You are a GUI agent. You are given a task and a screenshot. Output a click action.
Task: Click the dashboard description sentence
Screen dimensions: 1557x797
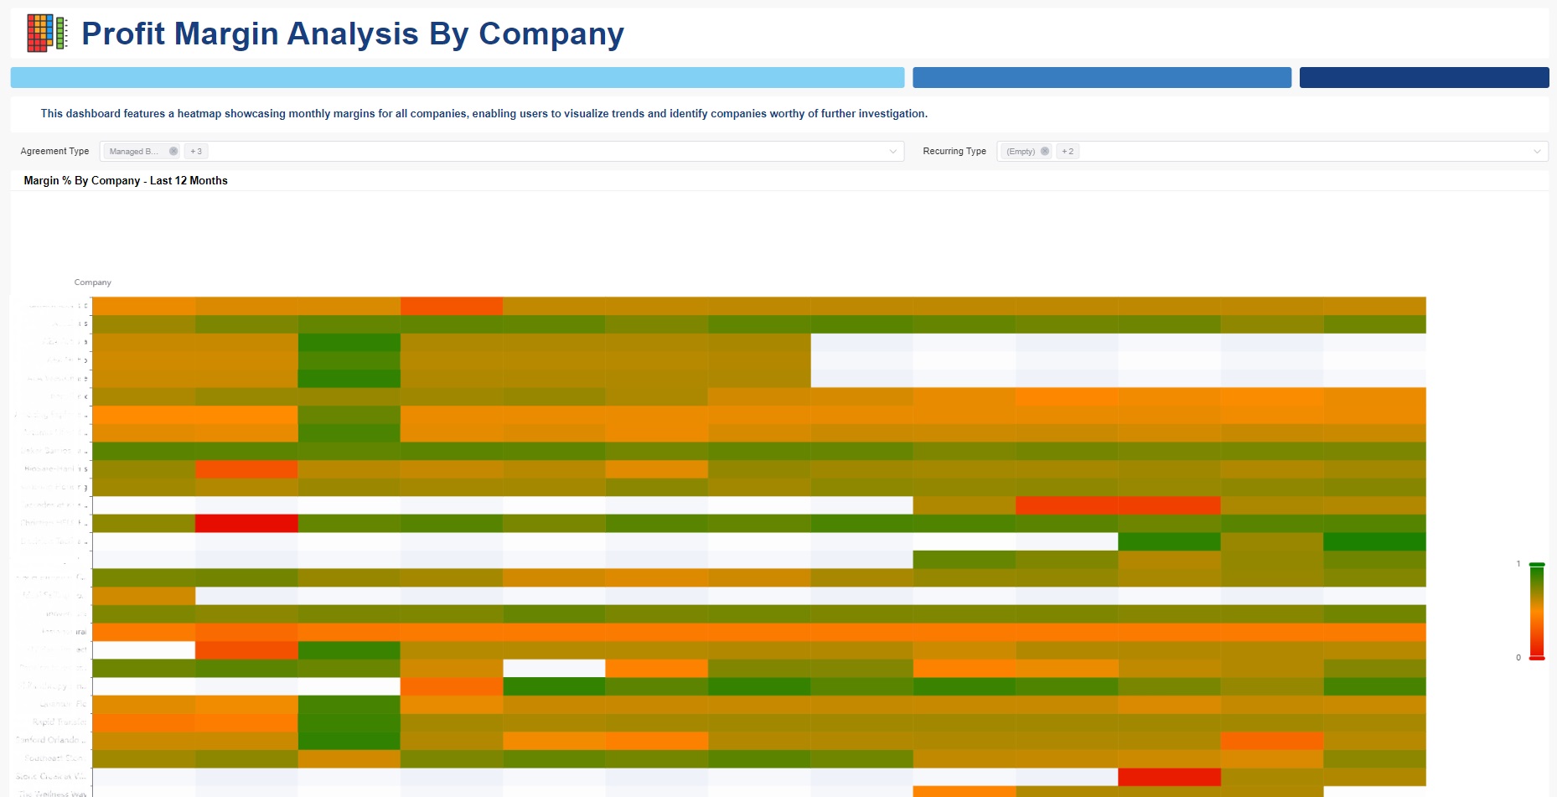484,114
